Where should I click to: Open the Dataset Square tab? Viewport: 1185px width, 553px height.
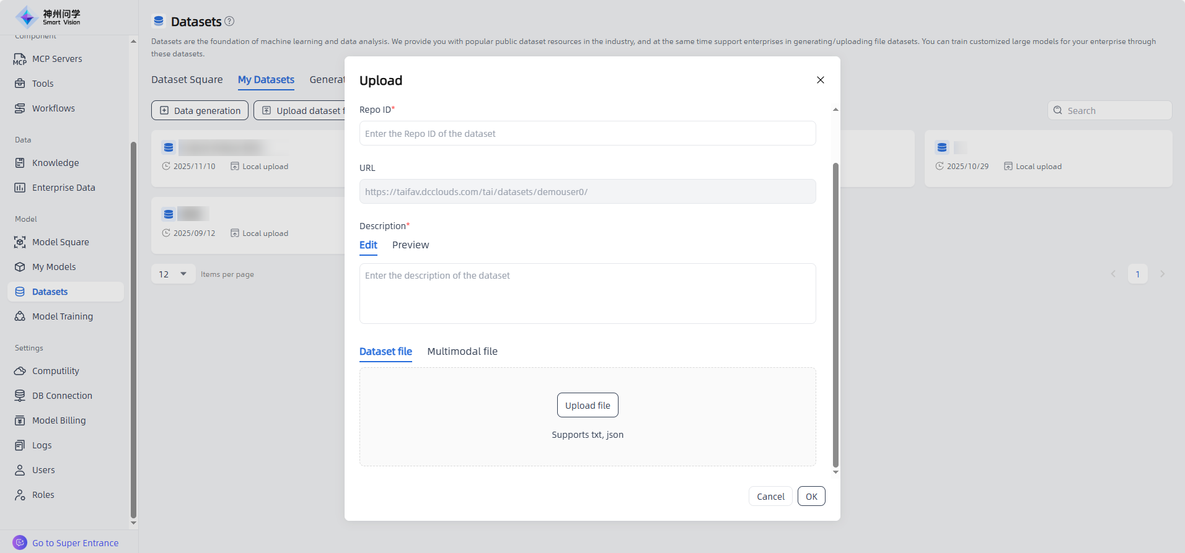187,79
